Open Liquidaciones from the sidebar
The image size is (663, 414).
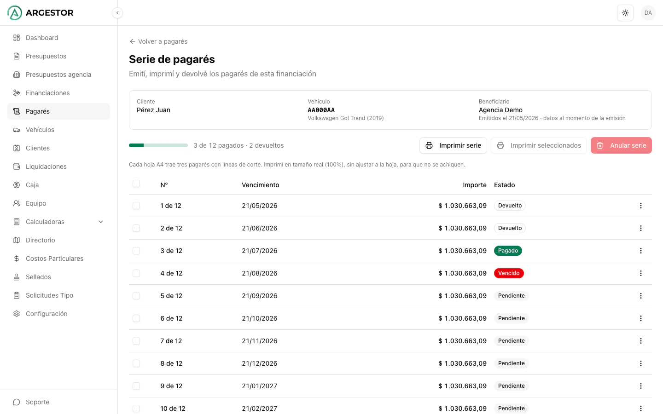pyautogui.click(x=58, y=167)
